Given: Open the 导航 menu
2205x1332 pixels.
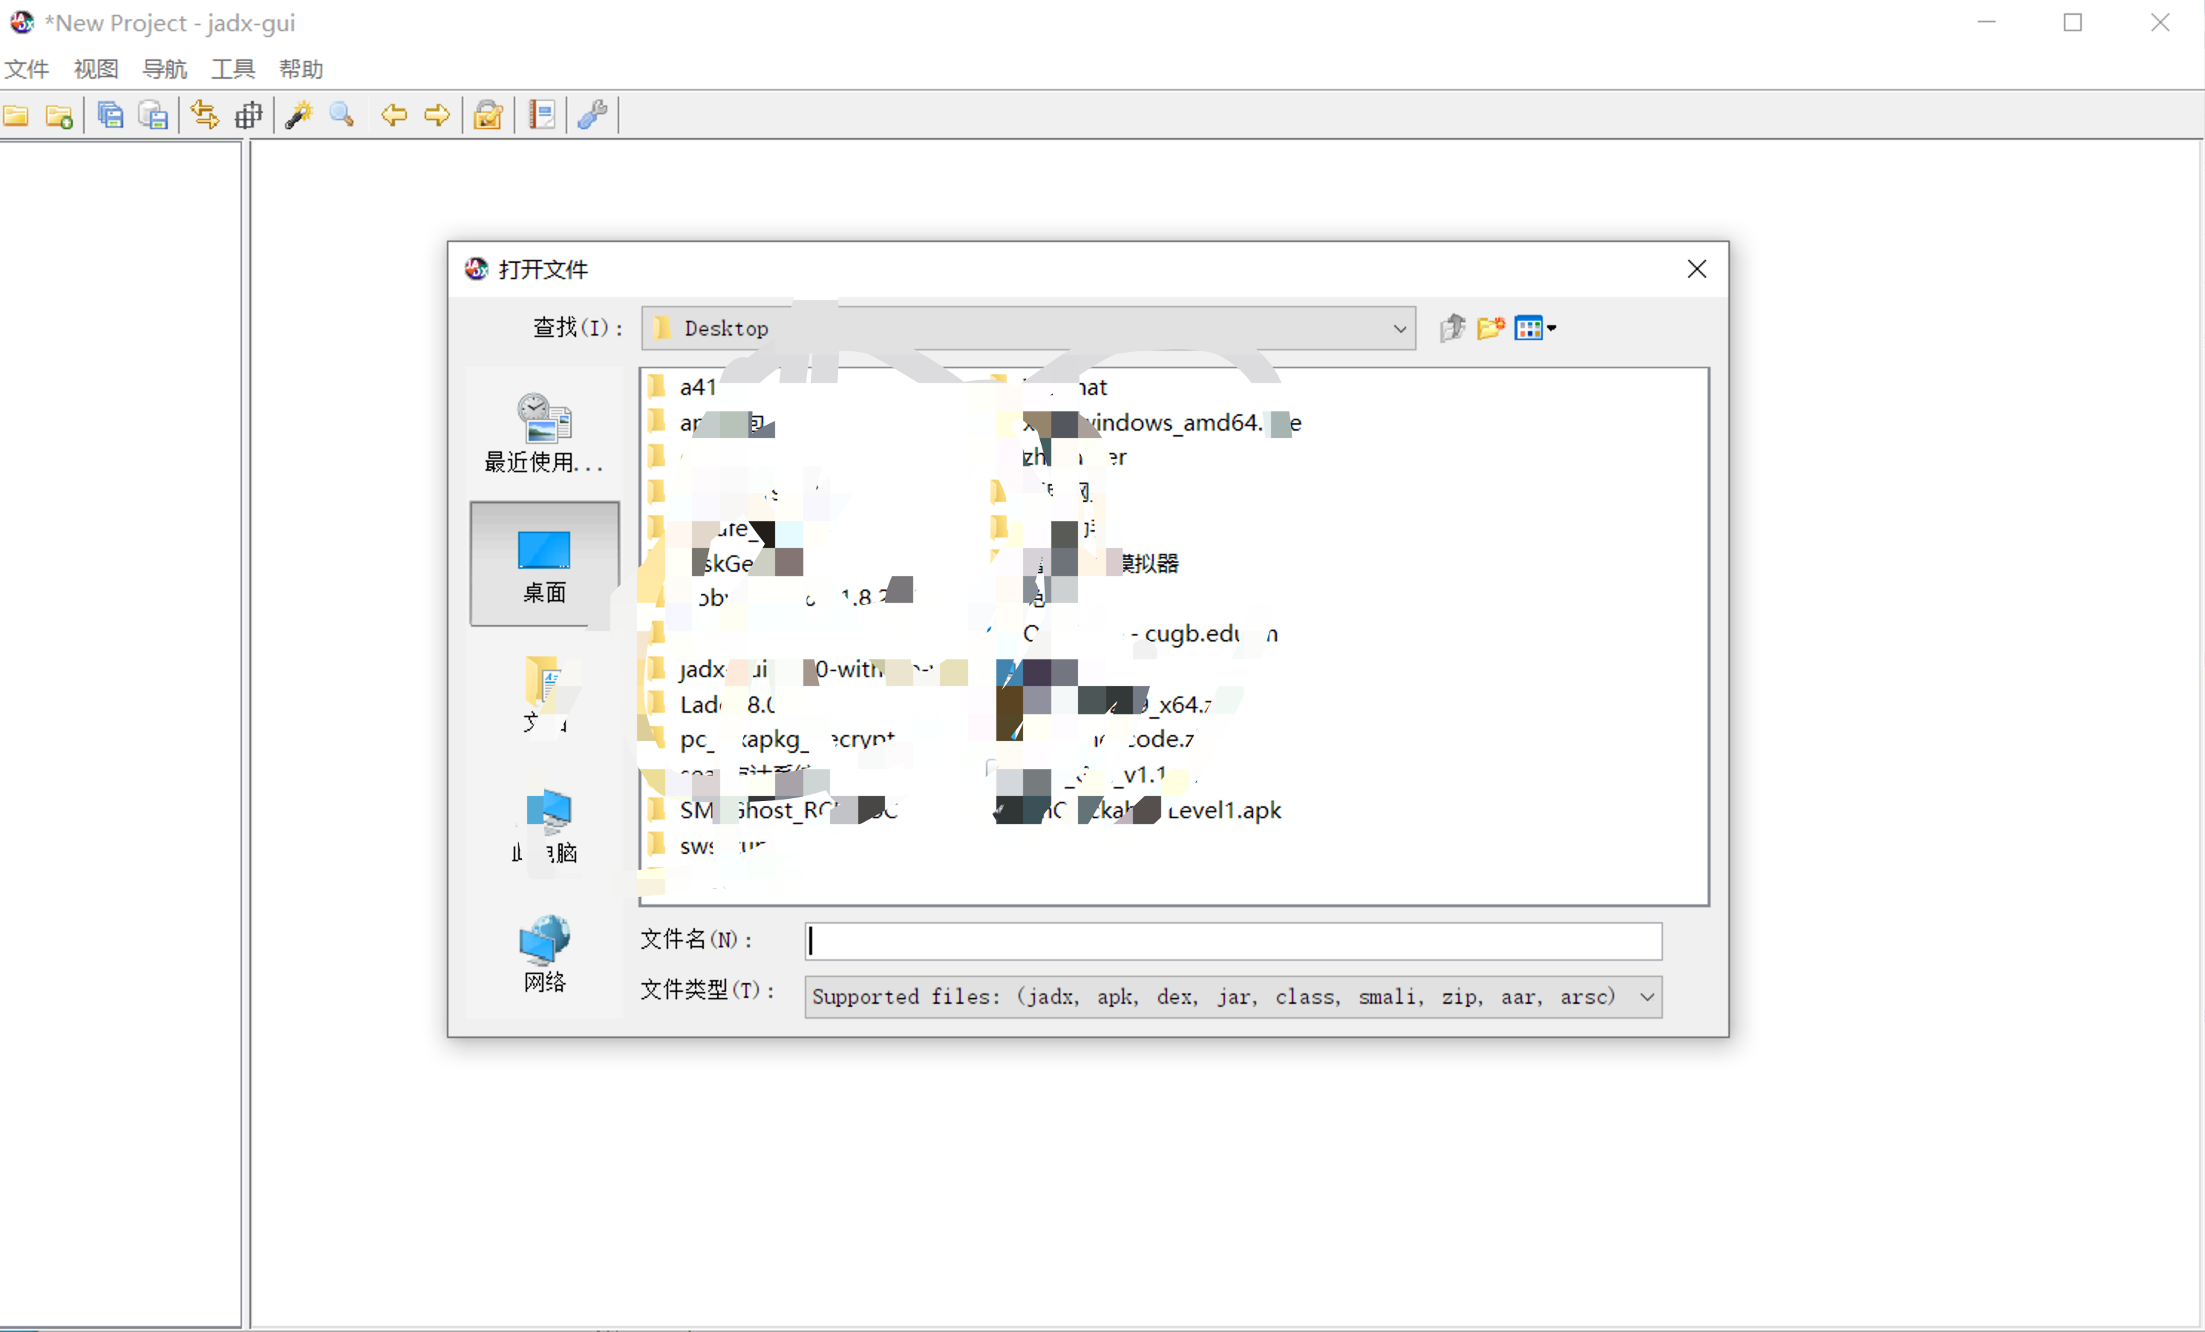Looking at the screenshot, I should click(165, 69).
